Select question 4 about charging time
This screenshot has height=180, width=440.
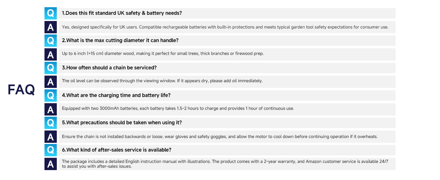click(x=116, y=95)
